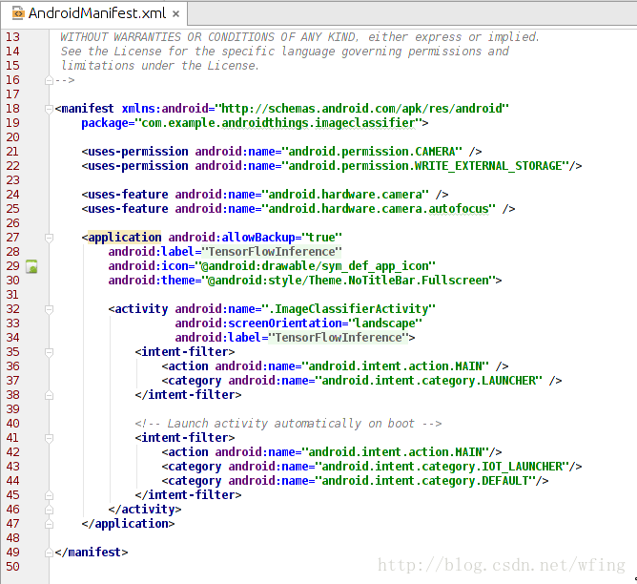Screen dimensions: 637x584
Task: Click android.intent.category.IOT_LAUNCHER value
Action: pyautogui.click(x=442, y=467)
